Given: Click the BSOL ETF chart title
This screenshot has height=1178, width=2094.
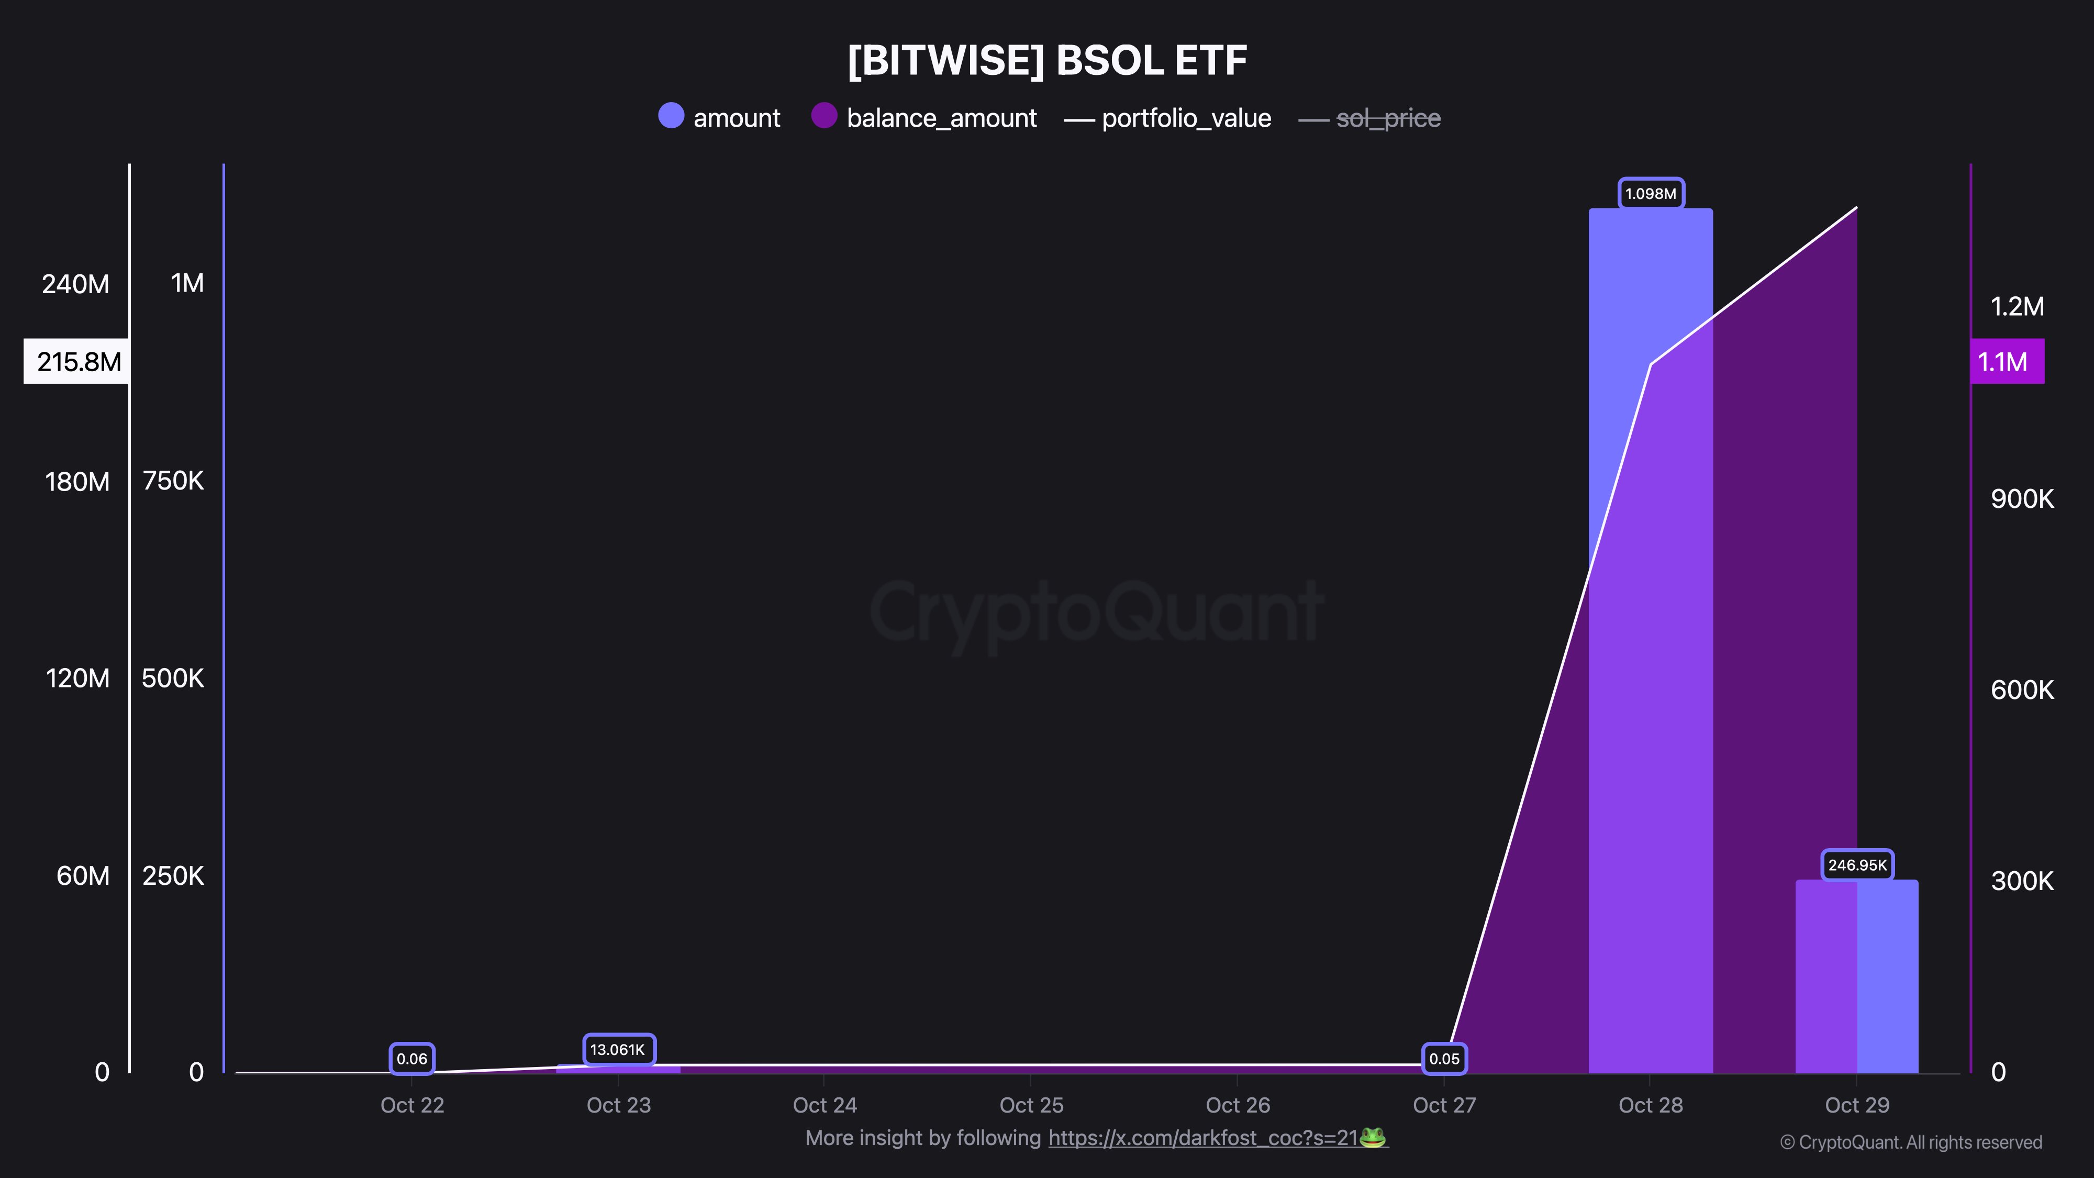Looking at the screenshot, I should point(1047,60).
